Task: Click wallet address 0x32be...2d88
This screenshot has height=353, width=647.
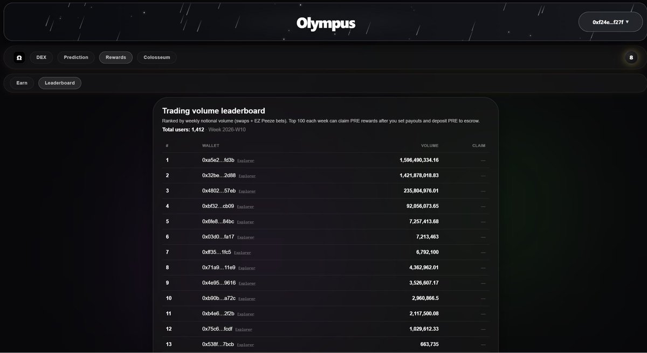Action: (219, 175)
